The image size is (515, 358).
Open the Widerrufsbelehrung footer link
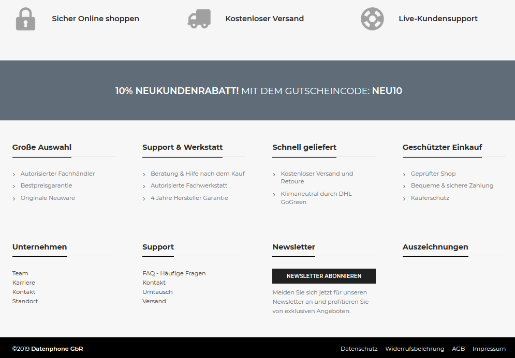point(415,349)
